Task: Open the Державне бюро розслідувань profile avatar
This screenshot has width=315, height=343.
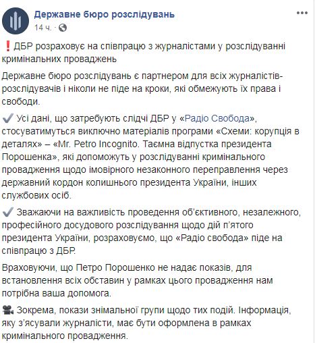Action: click(x=16, y=20)
